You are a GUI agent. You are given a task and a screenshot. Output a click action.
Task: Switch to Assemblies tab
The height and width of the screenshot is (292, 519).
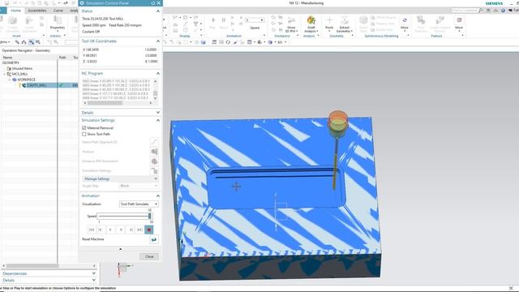point(37,11)
